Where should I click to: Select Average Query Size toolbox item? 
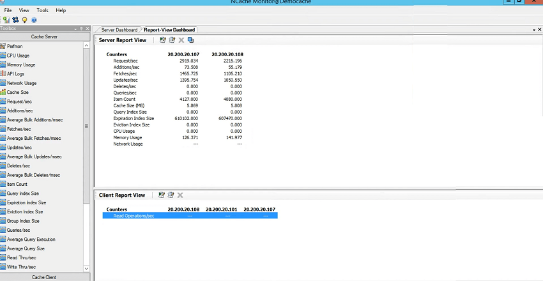pyautogui.click(x=26, y=248)
